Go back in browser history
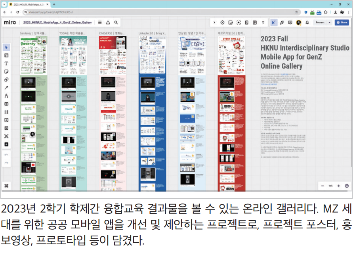 4,12
